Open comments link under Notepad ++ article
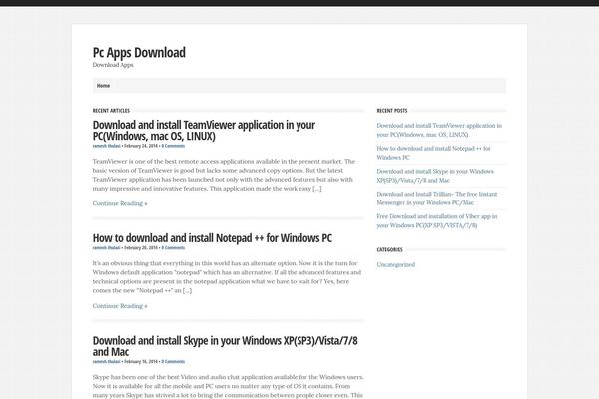The height and width of the screenshot is (399, 599). [x=173, y=248]
